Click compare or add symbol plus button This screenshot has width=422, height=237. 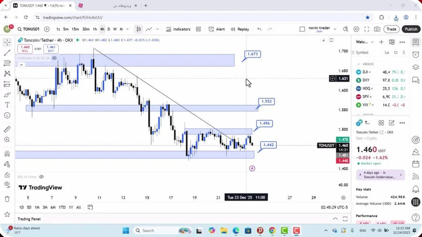47,29
